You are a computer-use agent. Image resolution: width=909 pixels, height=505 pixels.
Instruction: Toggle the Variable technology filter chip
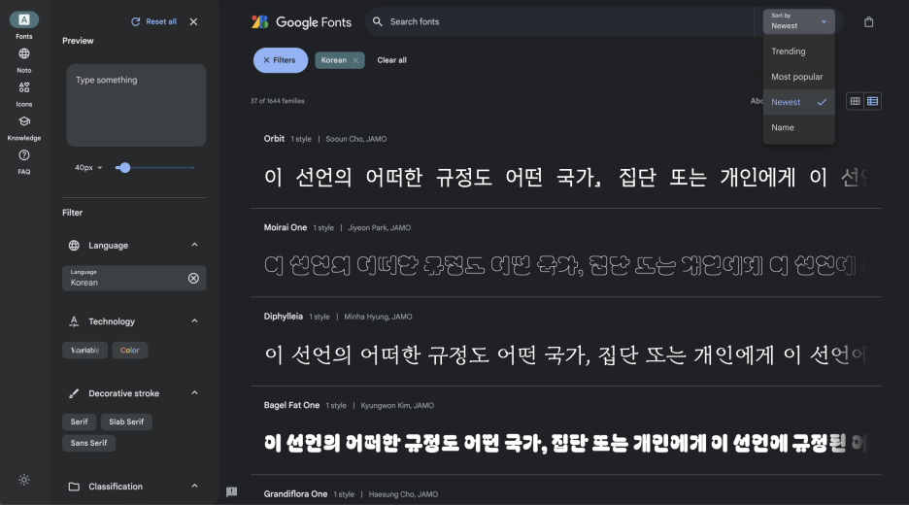(x=84, y=351)
